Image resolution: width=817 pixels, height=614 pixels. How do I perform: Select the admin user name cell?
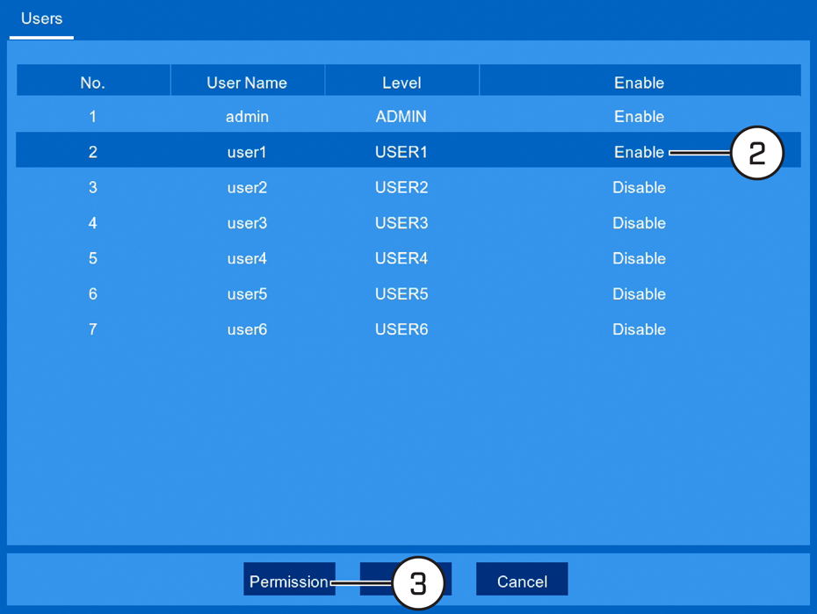click(247, 117)
